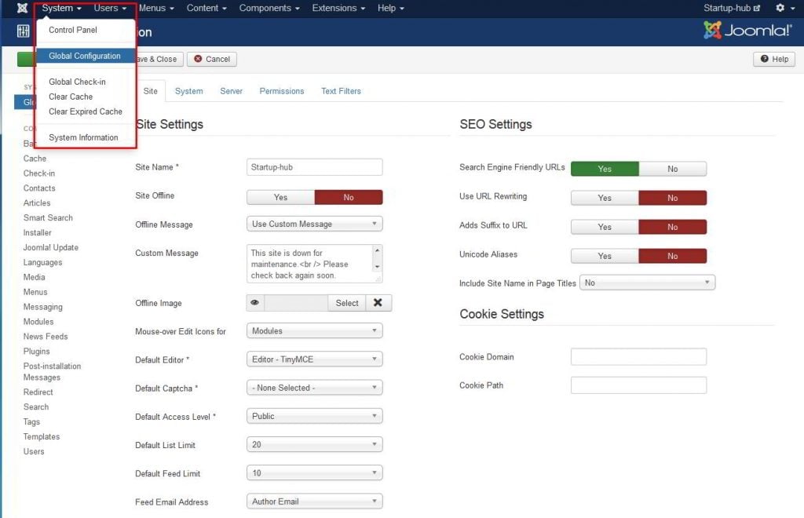Viewport: 804px width, 518px height.
Task: Open the Default List Limit dropdown
Action: 314,445
